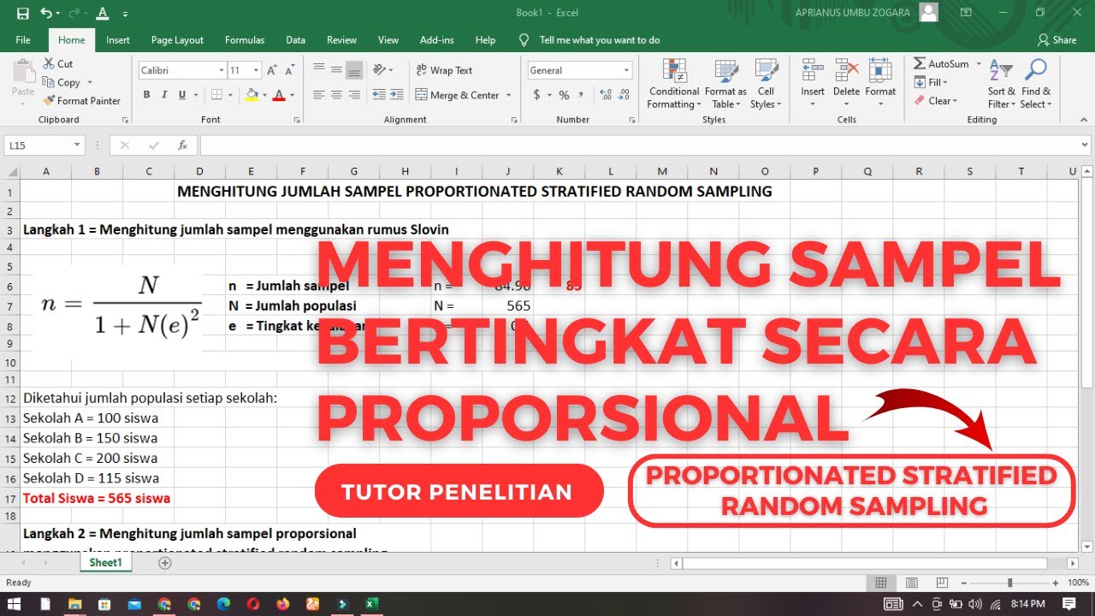The width and height of the screenshot is (1095, 616).
Task: Open Excel from the Windows taskbar
Action: tap(372, 604)
